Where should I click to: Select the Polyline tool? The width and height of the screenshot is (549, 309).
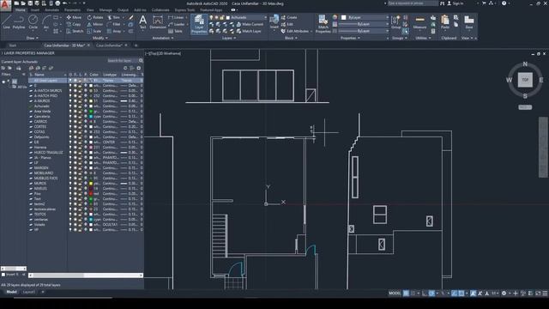click(19, 22)
